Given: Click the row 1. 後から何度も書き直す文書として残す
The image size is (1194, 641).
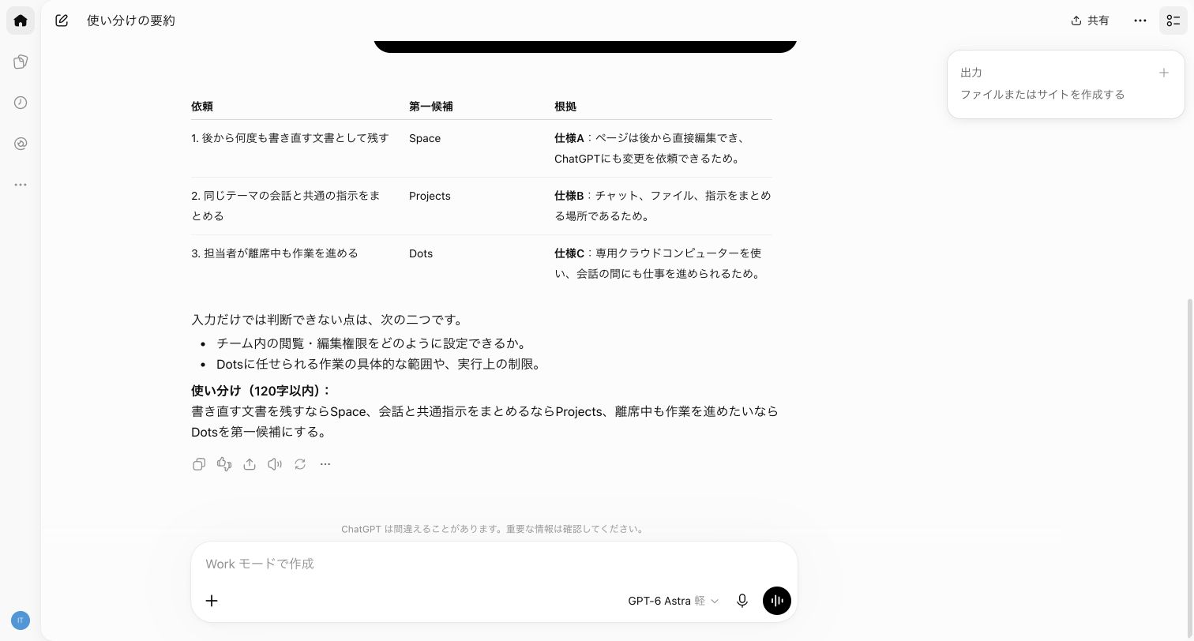Looking at the screenshot, I should coord(290,138).
